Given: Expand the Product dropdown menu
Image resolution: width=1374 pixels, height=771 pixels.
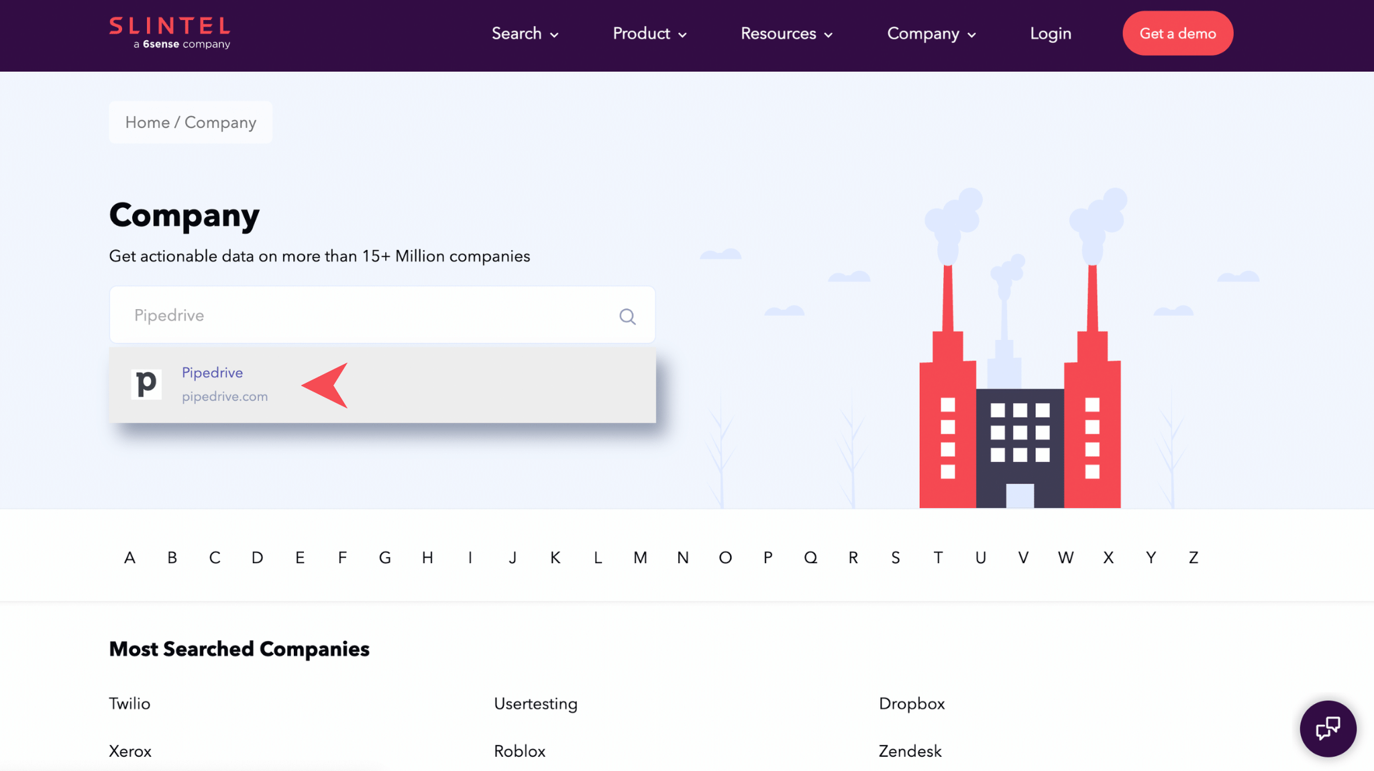Looking at the screenshot, I should (649, 34).
